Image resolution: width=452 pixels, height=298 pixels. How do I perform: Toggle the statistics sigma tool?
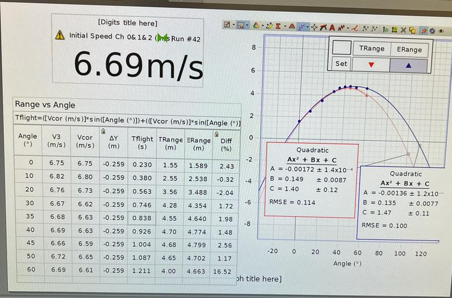278,26
